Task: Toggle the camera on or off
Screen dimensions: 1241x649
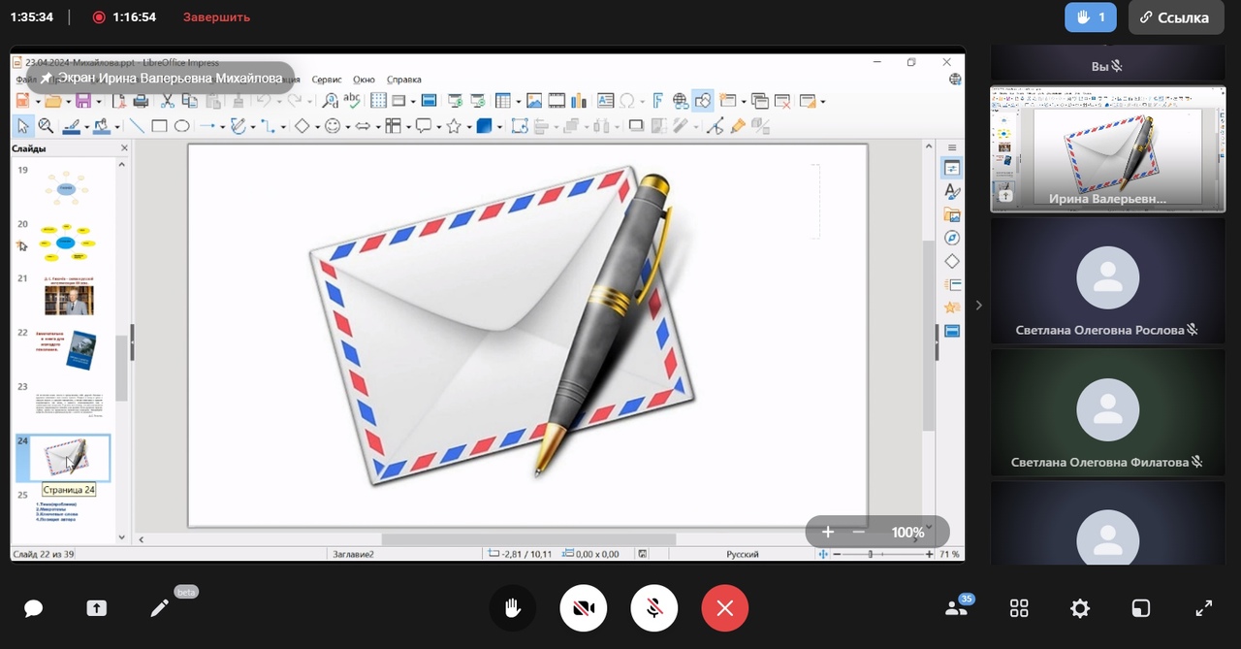Action: click(584, 608)
